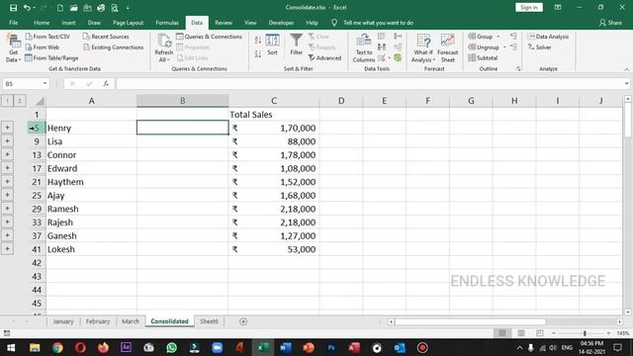The width and height of the screenshot is (633, 356).
Task: Open WhatsApp from the taskbar
Action: click(171, 347)
